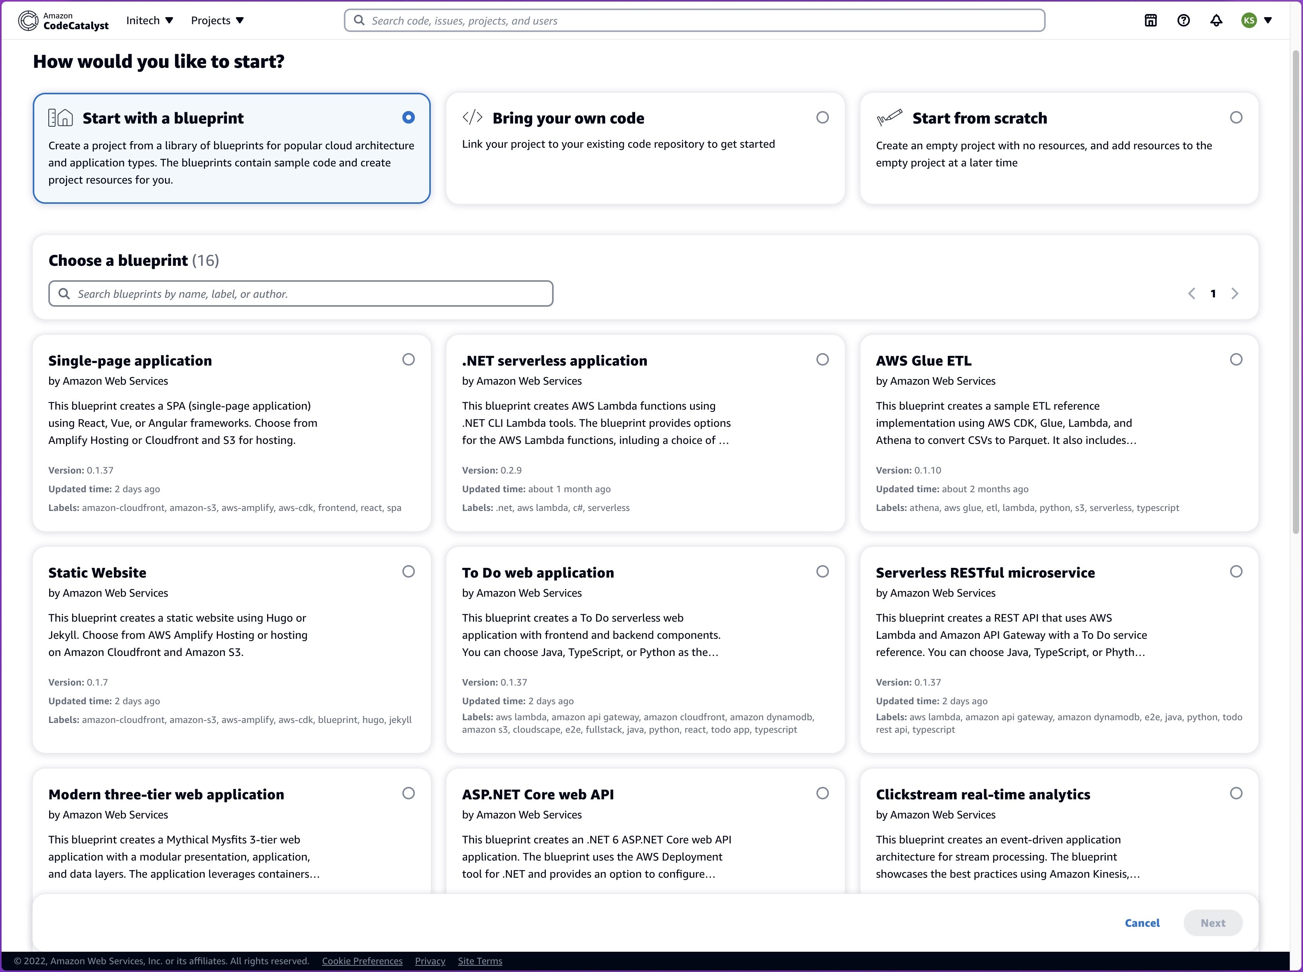Choose the Modern three-tier web application blueprint
Image resolution: width=1303 pixels, height=972 pixels.
point(409,793)
